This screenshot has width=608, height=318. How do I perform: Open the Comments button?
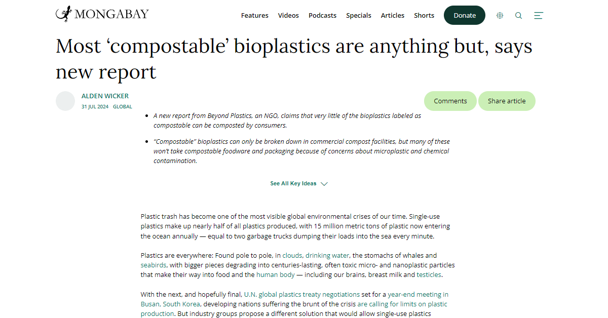pyautogui.click(x=450, y=101)
